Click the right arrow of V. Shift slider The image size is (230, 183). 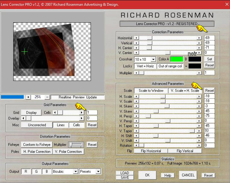(199, 140)
